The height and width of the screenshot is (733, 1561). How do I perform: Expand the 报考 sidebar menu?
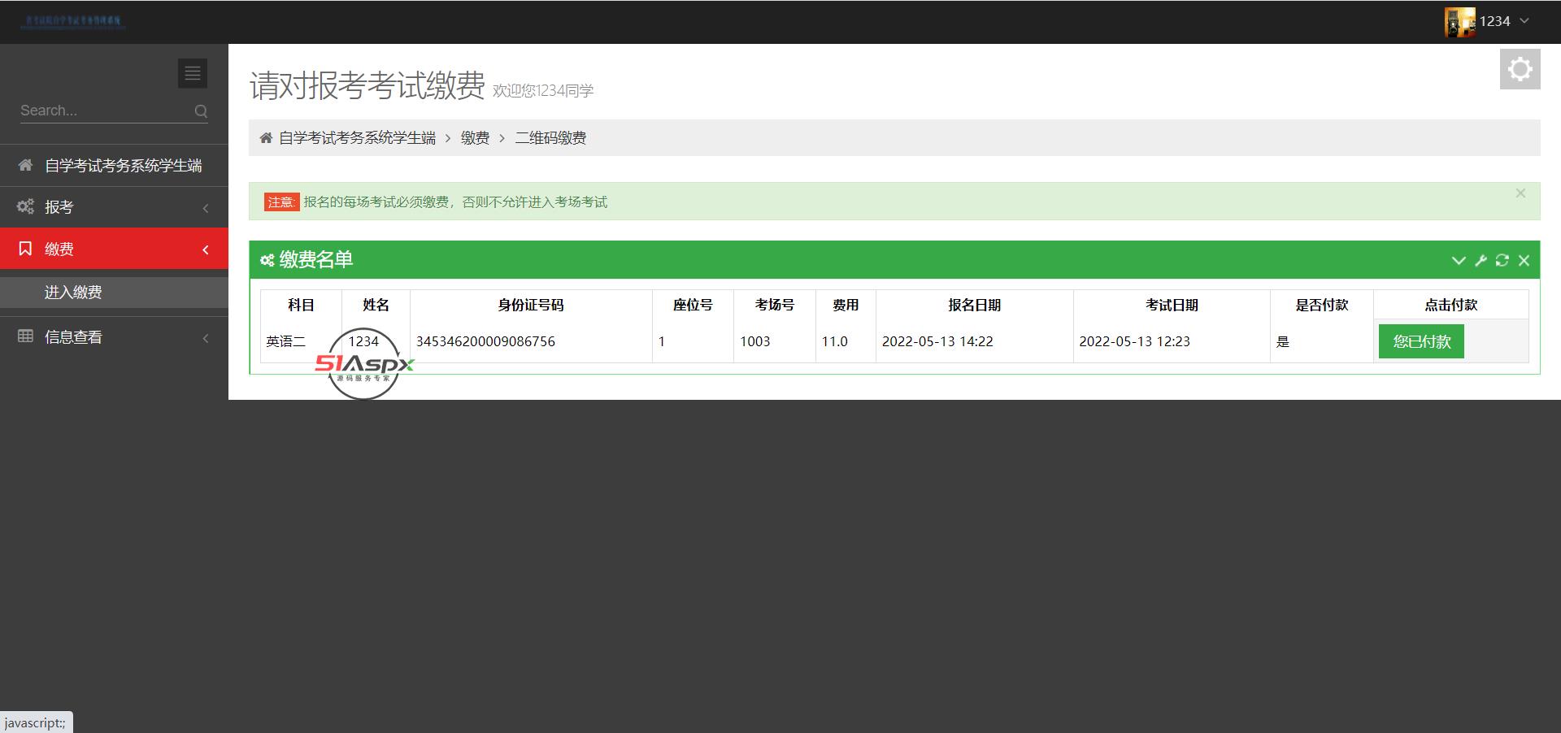(x=114, y=207)
